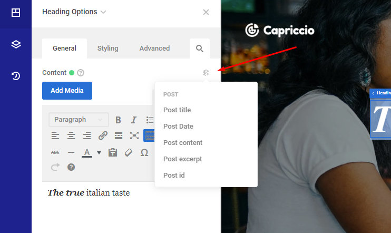Open the layers tree view icon
Image resolution: width=391 pixels, height=233 pixels.
[x=16, y=44]
